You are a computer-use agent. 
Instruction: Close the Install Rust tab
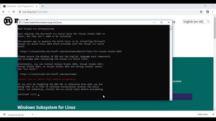click(x=37, y=6)
